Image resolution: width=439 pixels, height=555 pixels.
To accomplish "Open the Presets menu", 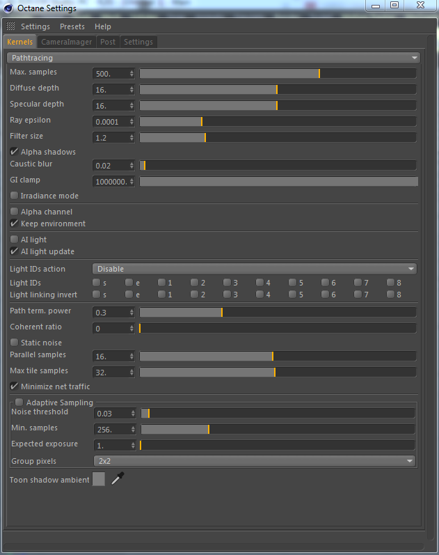I will coord(72,26).
